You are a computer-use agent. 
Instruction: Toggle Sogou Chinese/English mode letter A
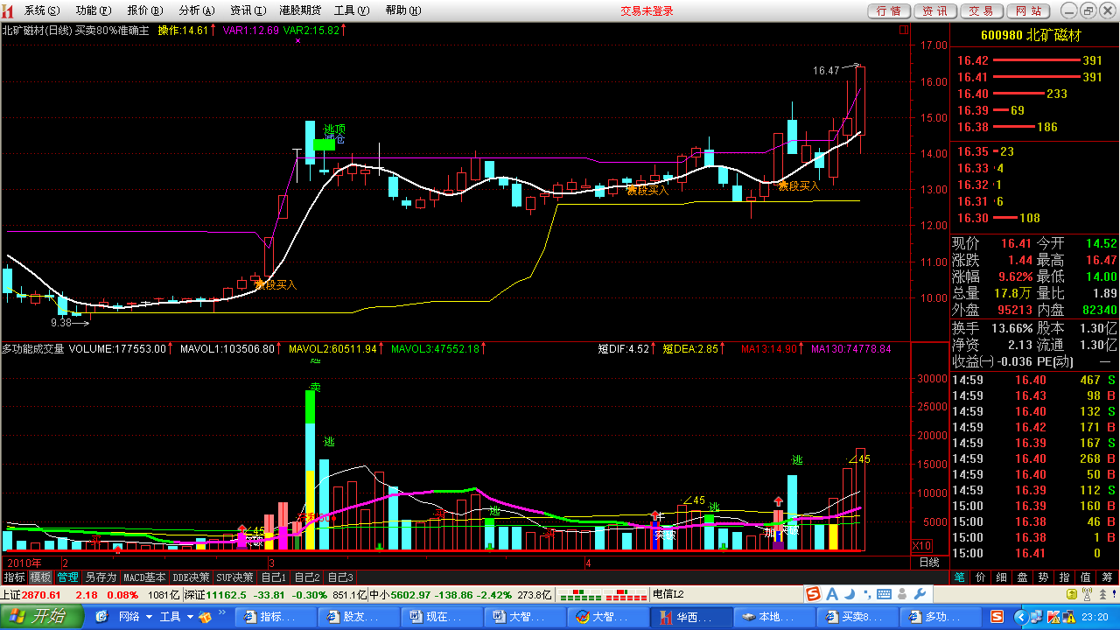(831, 595)
